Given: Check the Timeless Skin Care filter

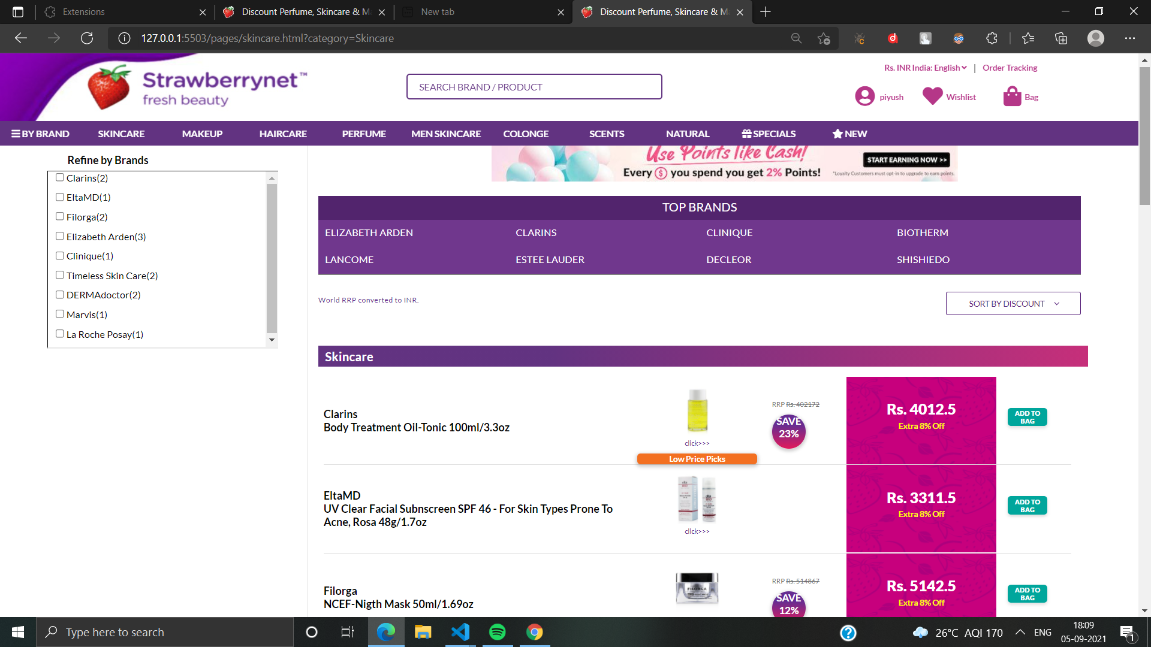Looking at the screenshot, I should click(x=59, y=274).
